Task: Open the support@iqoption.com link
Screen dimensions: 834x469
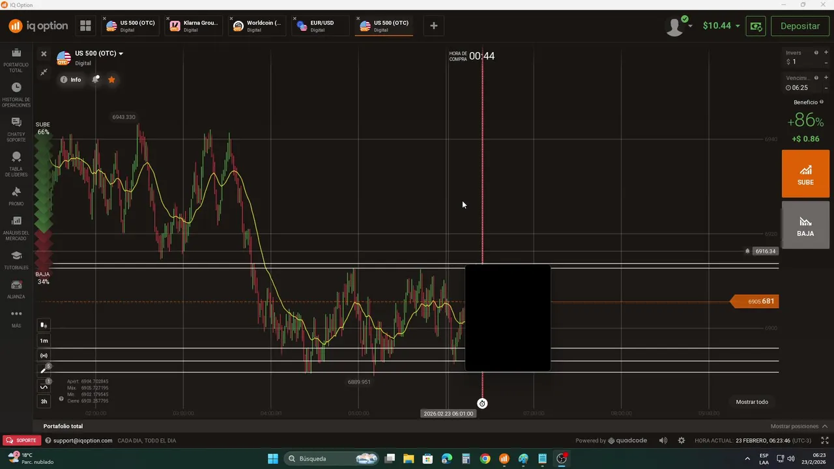Action: (83, 440)
